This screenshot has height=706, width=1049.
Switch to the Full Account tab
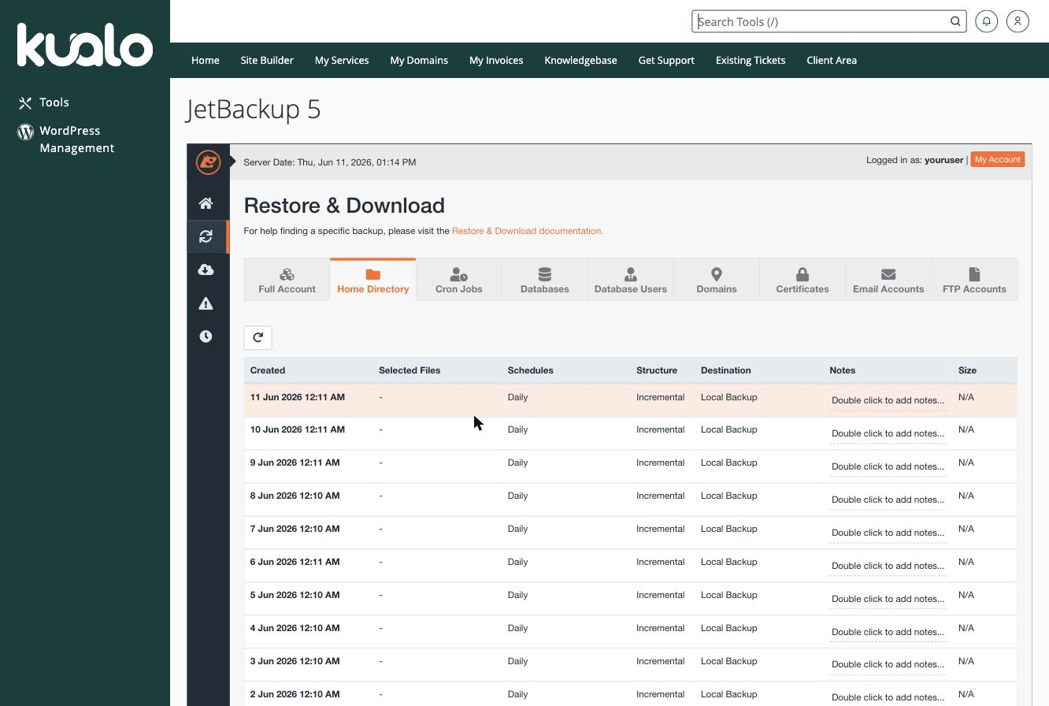coord(287,280)
